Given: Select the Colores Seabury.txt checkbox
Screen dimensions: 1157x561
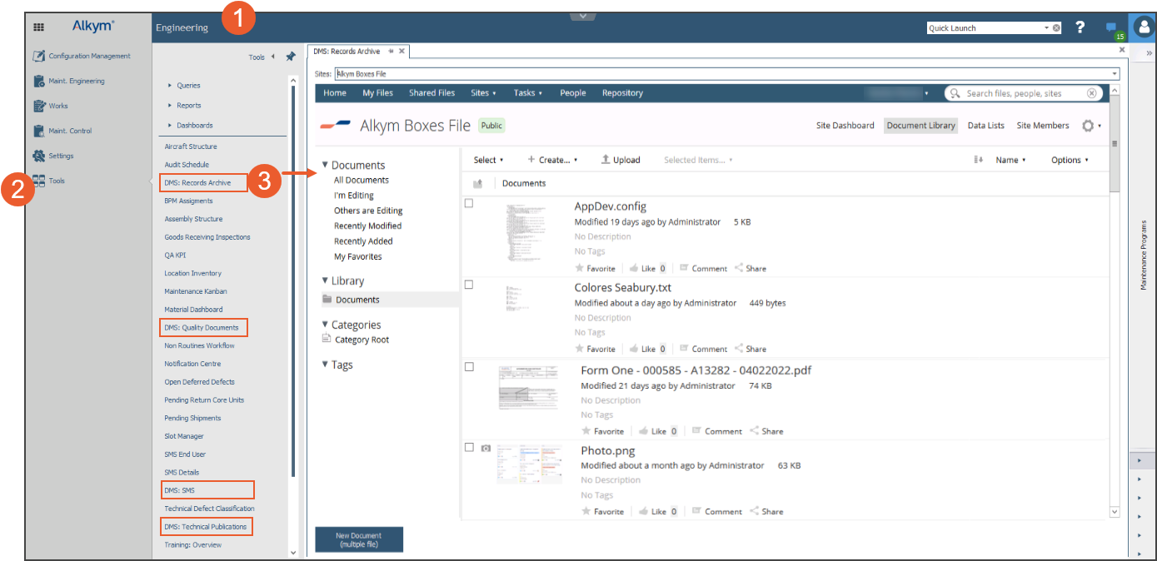Looking at the screenshot, I should (x=469, y=285).
